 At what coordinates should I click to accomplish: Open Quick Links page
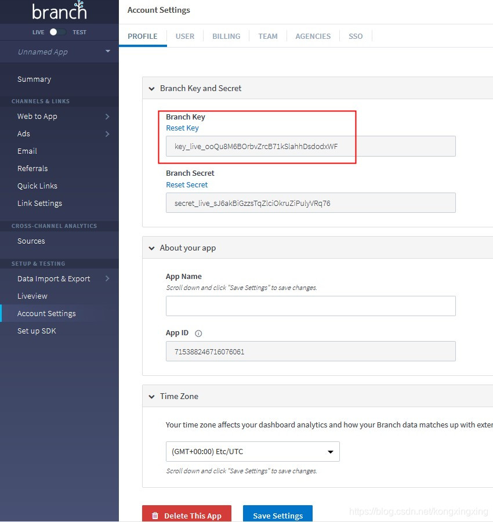pos(37,186)
